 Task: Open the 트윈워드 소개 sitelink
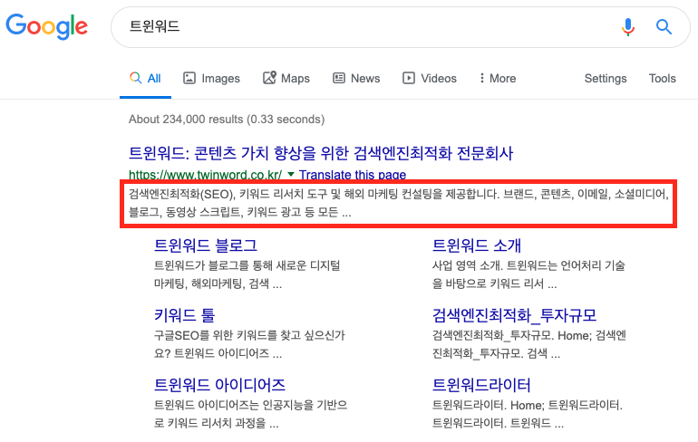[476, 245]
